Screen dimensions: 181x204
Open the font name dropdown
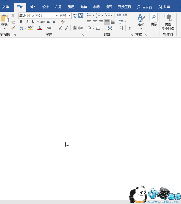(x=57, y=16)
